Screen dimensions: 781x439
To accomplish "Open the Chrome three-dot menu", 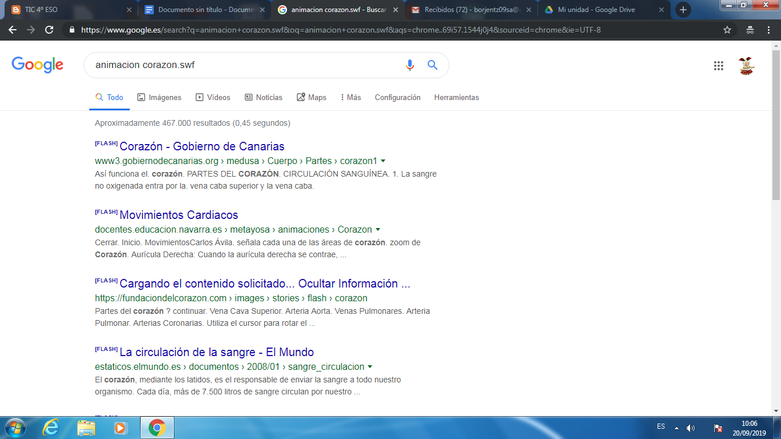I will click(x=769, y=30).
